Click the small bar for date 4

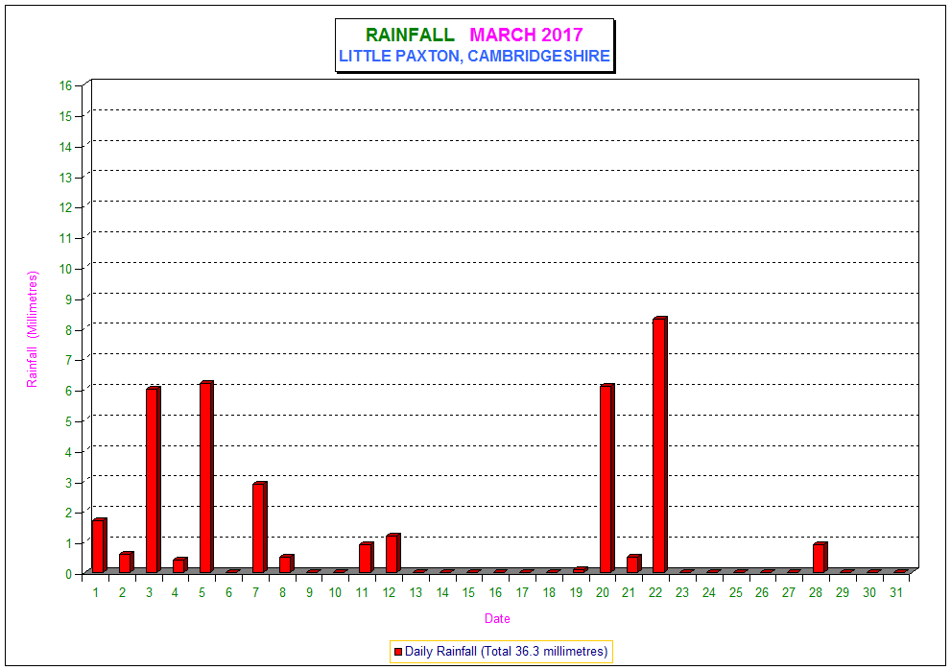click(x=179, y=565)
